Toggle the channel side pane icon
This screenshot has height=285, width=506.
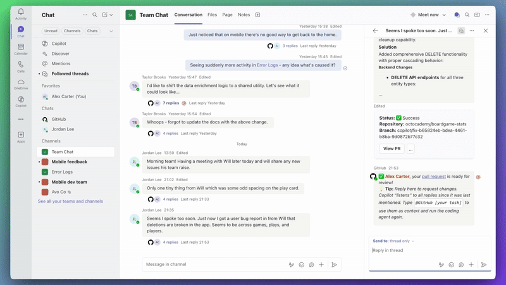pos(477,15)
